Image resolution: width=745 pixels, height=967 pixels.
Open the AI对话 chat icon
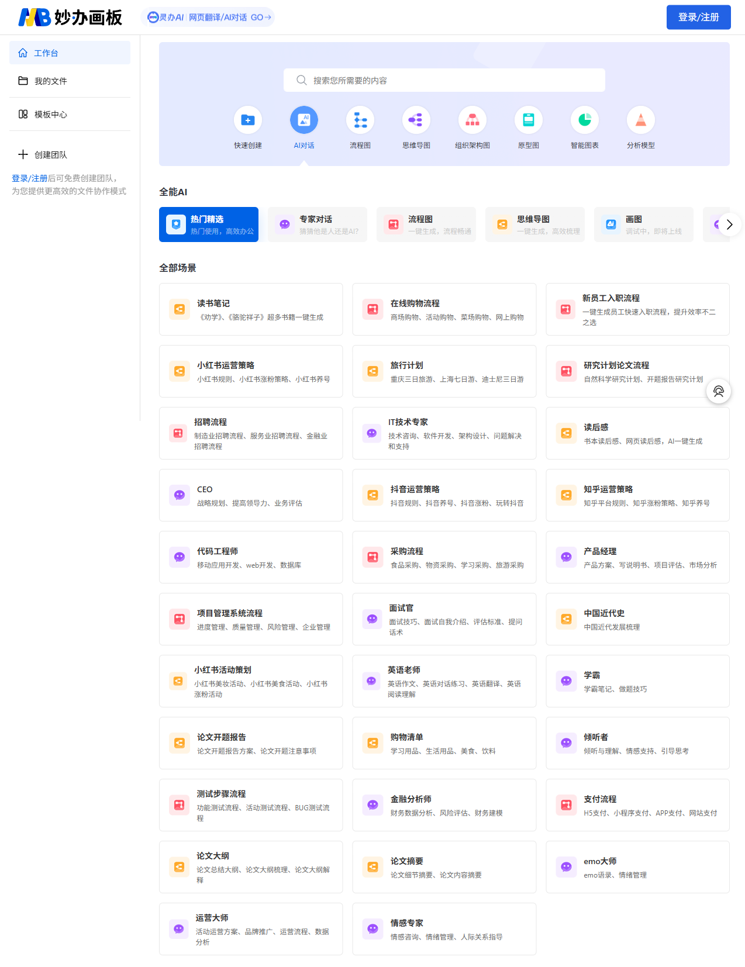[x=304, y=120]
